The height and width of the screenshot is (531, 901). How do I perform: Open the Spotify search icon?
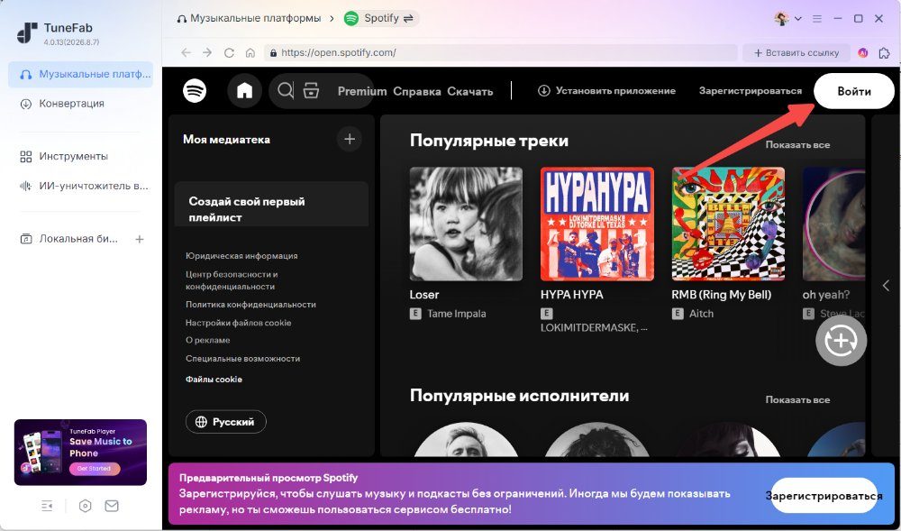point(285,91)
